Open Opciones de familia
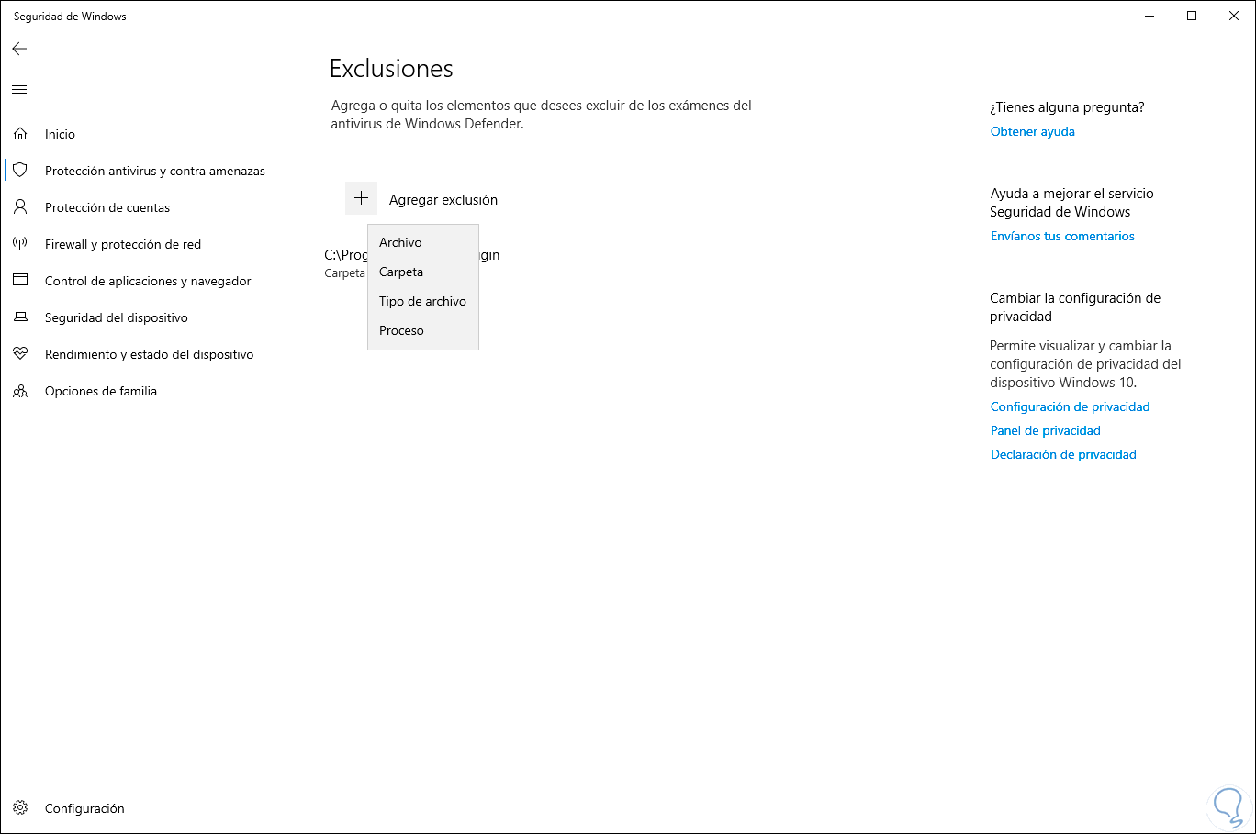Screen dimensions: 1256x834 point(101,391)
